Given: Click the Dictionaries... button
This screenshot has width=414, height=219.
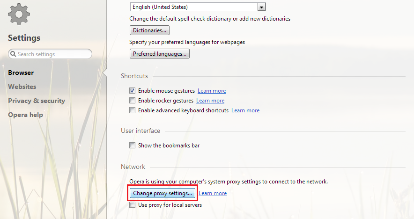Looking at the screenshot, I should click(x=149, y=30).
